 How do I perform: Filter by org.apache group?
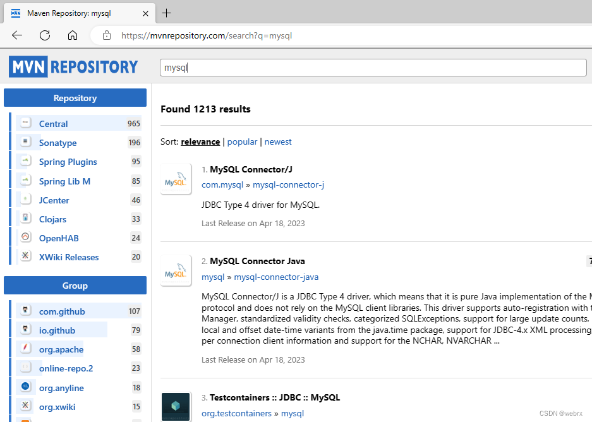point(61,350)
